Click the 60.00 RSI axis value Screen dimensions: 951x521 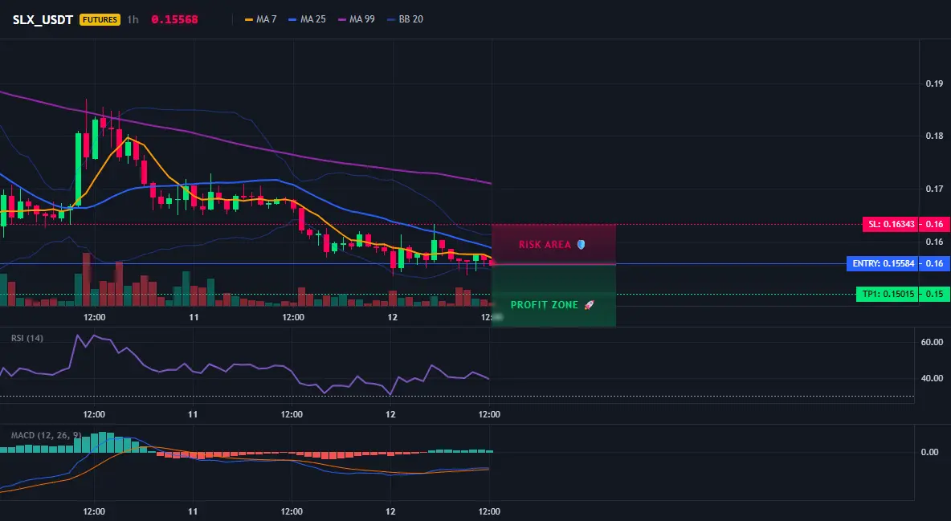coord(932,342)
